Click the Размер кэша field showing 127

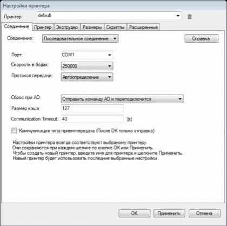click(92, 109)
